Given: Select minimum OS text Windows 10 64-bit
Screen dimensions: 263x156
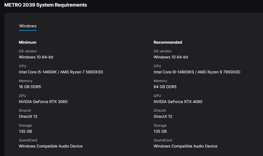Looking at the screenshot, I should click(36, 57).
